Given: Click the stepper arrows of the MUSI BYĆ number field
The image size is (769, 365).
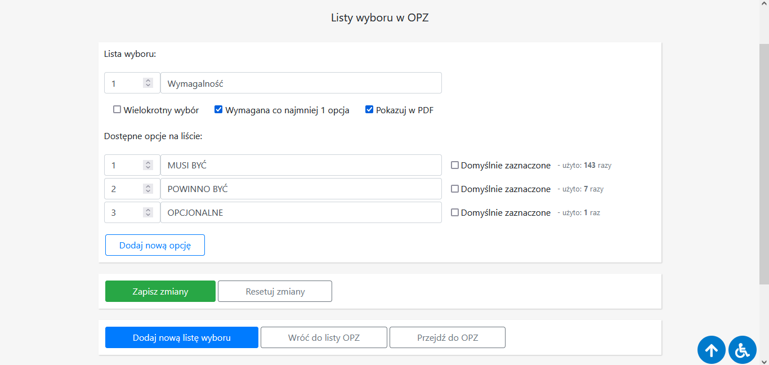Looking at the screenshot, I should [x=148, y=165].
